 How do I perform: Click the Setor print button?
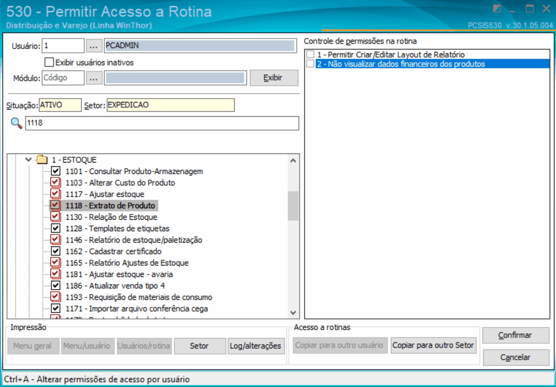200,346
